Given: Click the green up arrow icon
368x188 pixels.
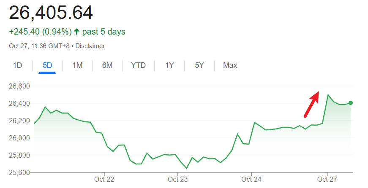Looking at the screenshot, I should [76, 32].
